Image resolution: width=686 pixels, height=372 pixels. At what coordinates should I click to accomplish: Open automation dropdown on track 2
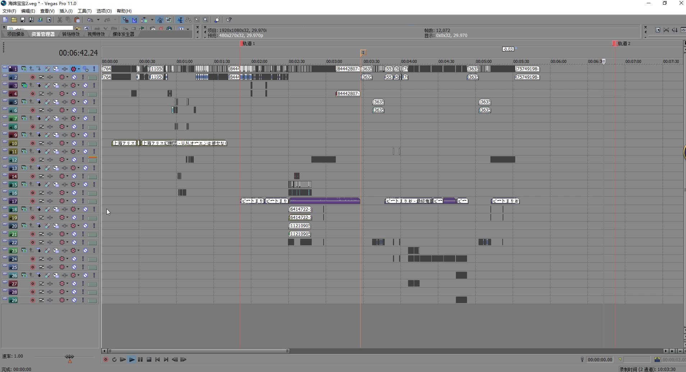click(x=67, y=77)
